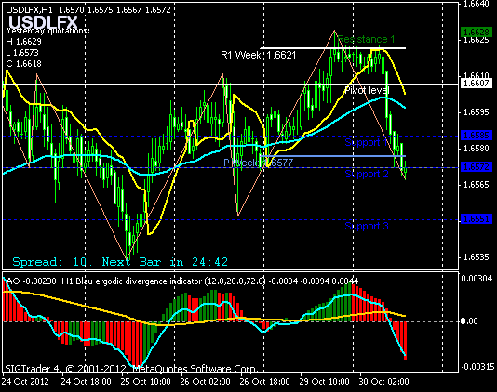The height and width of the screenshot is (392, 497).
Task: Click the 'Resistance 1' level label
Action: pyautogui.click(x=367, y=40)
